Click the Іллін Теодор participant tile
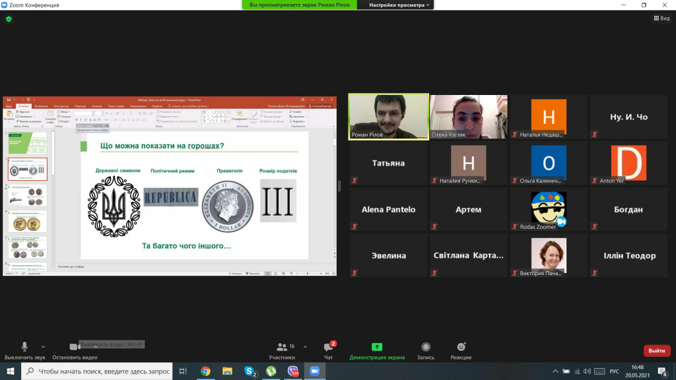 (x=628, y=255)
